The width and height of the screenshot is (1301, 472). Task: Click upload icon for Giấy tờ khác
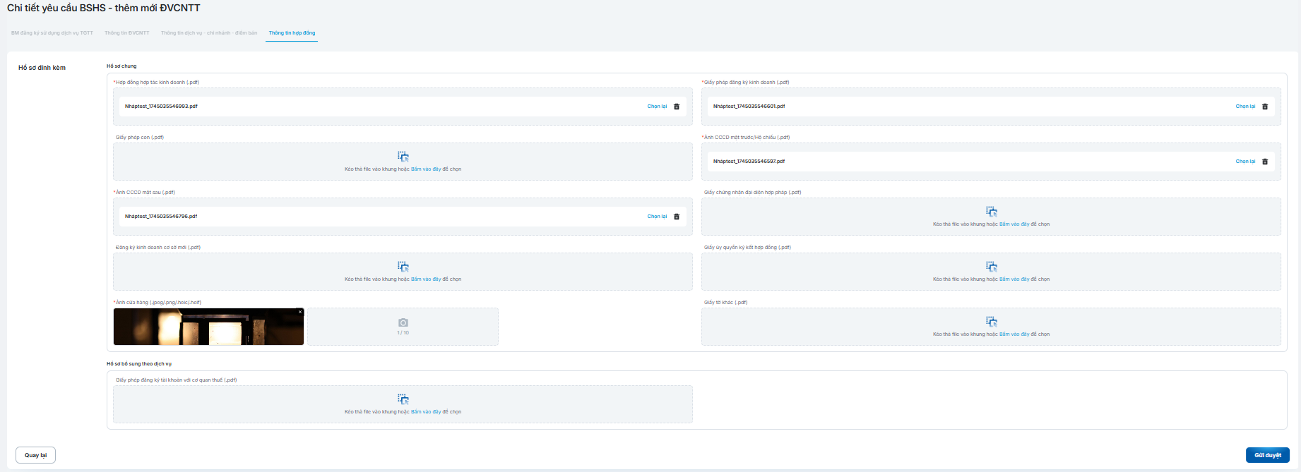992,322
